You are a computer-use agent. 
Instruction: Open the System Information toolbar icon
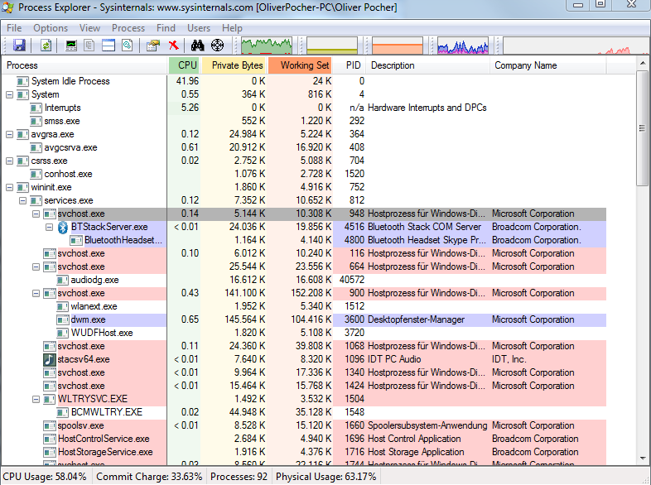pyautogui.click(x=71, y=45)
